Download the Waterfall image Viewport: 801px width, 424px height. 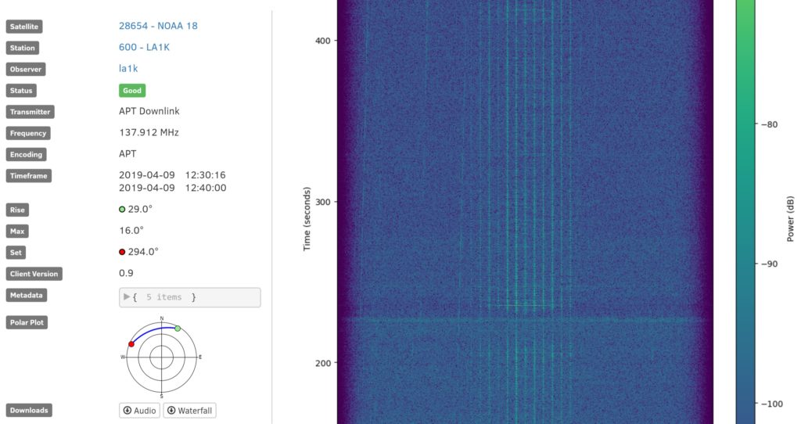(x=189, y=411)
